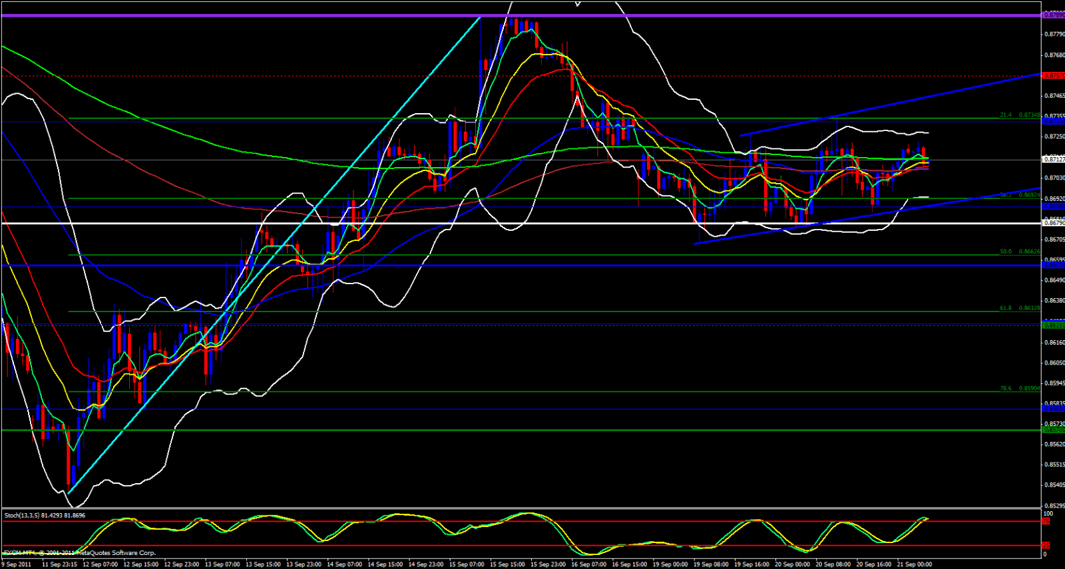
Task: Click the purple 0.87890 price label
Action: (1052, 15)
